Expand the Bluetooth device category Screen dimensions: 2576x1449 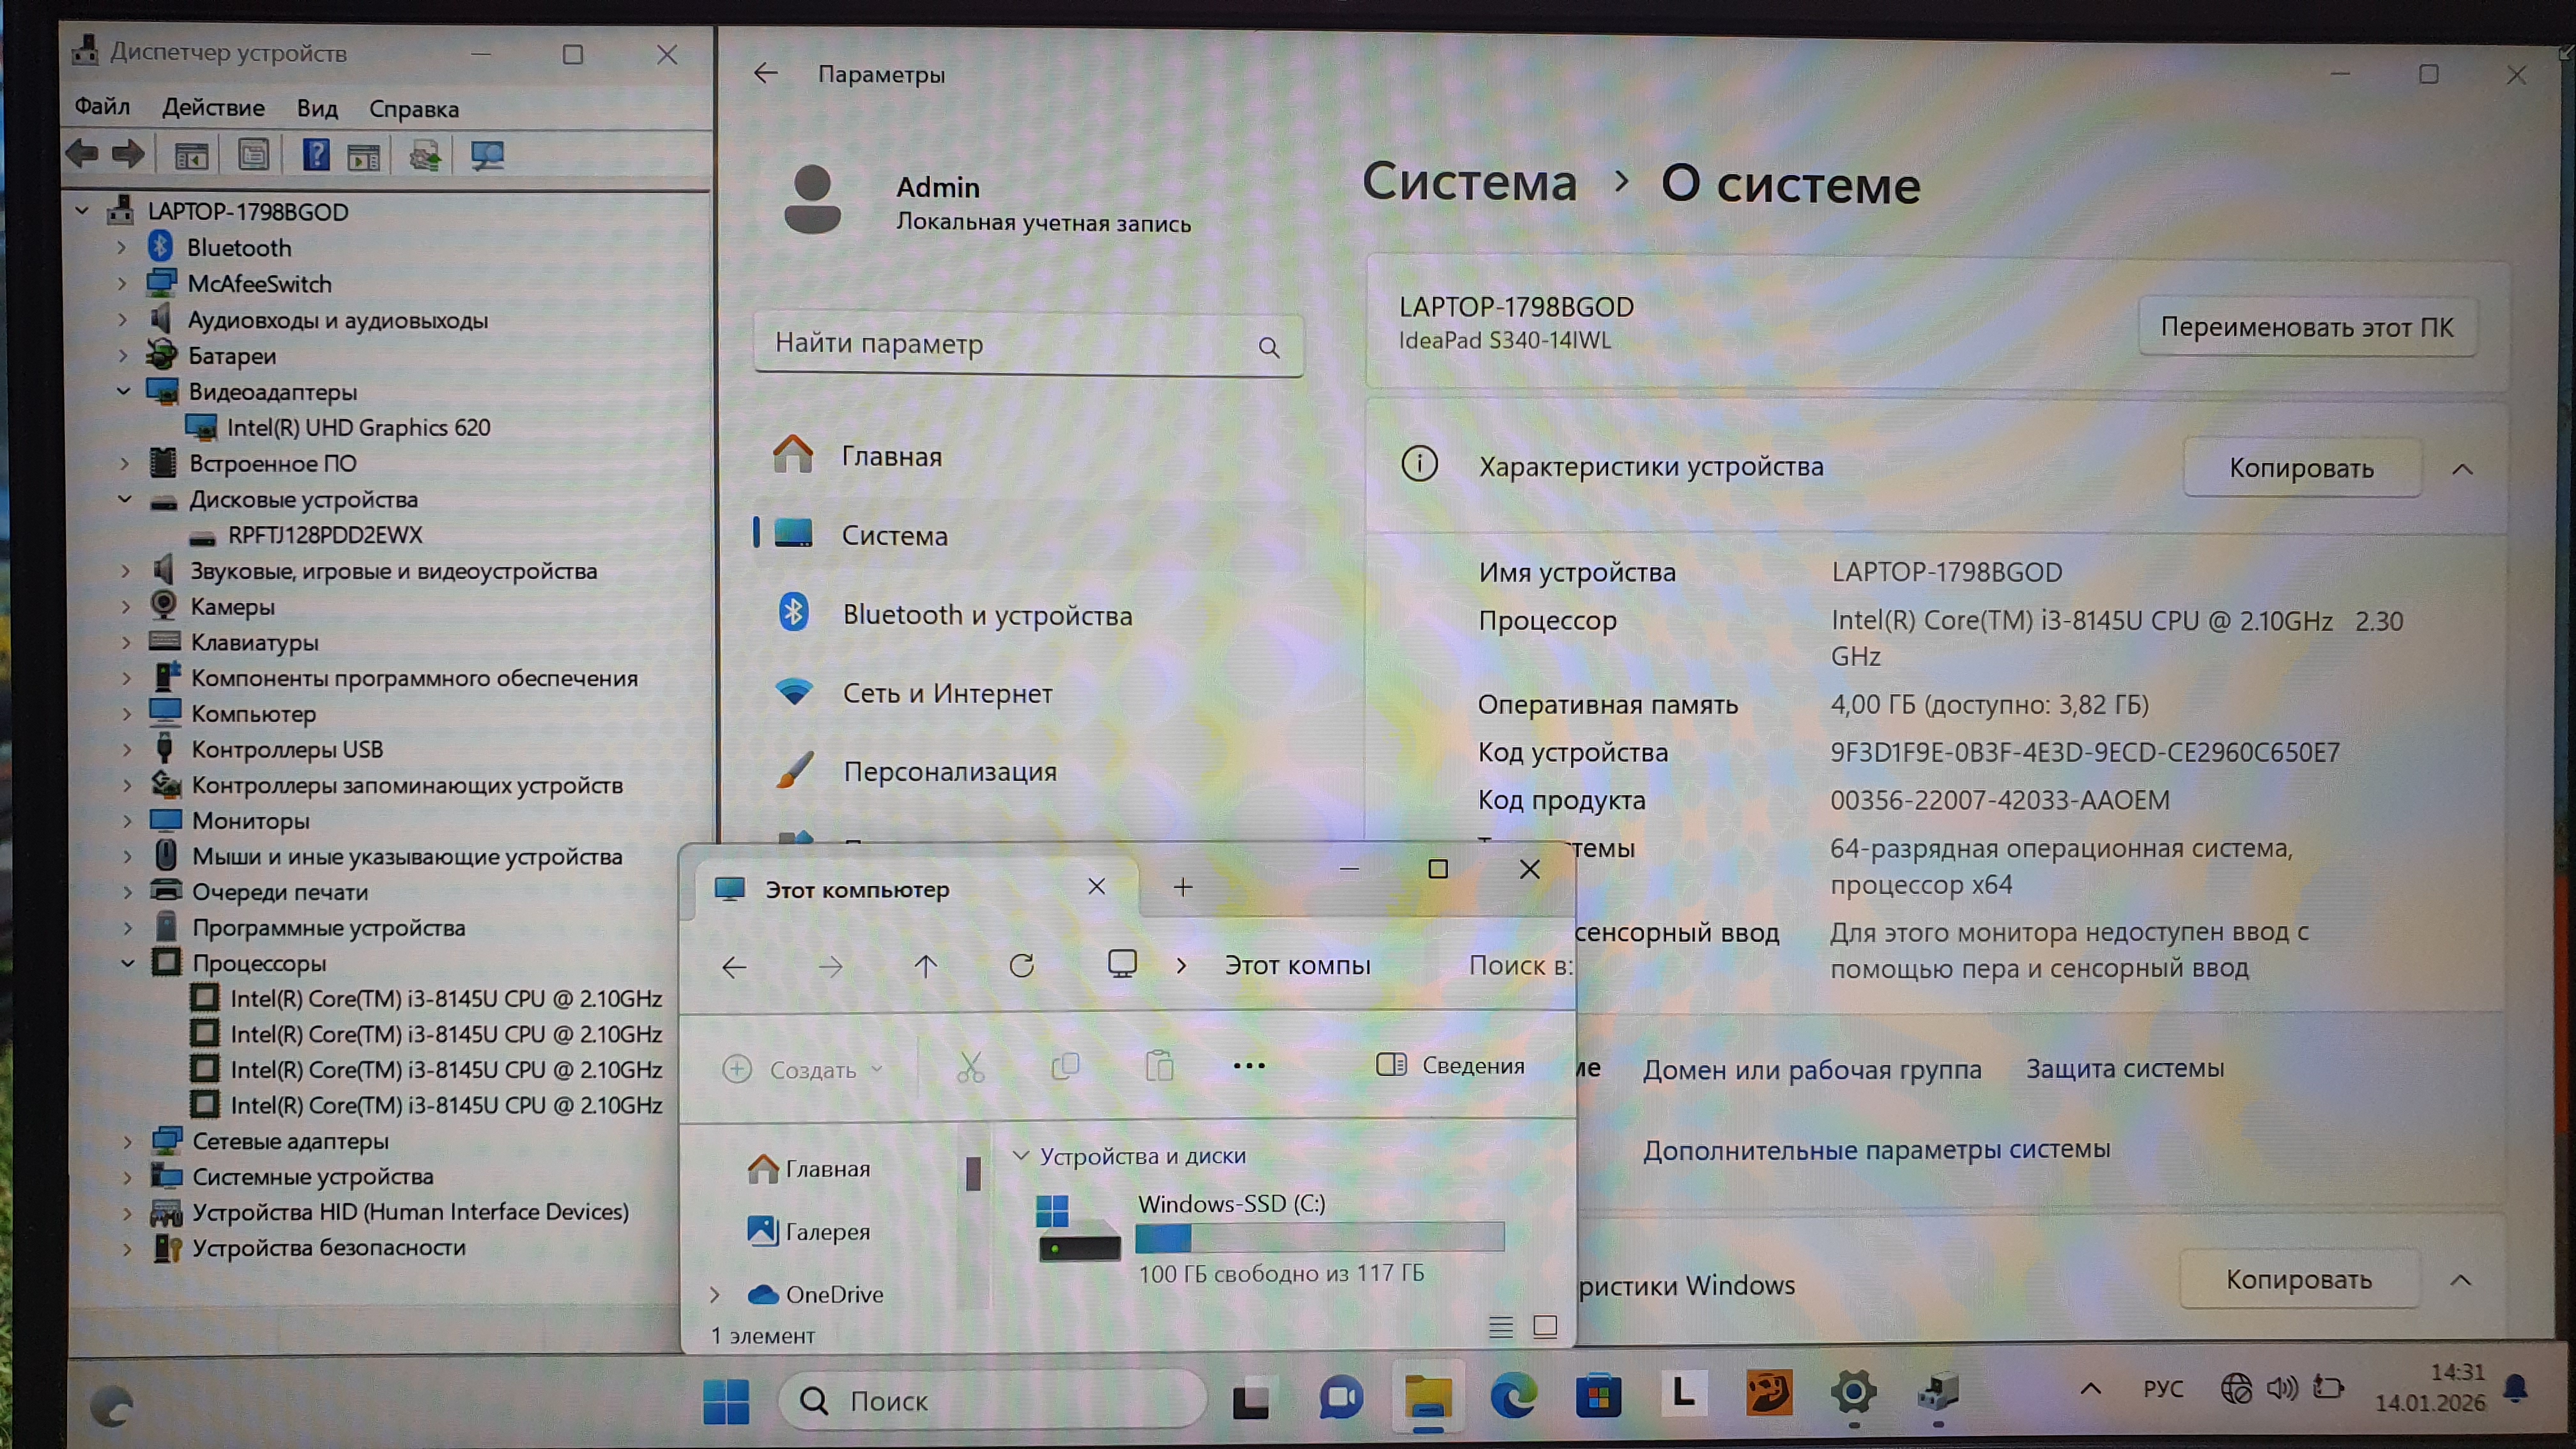coord(122,247)
